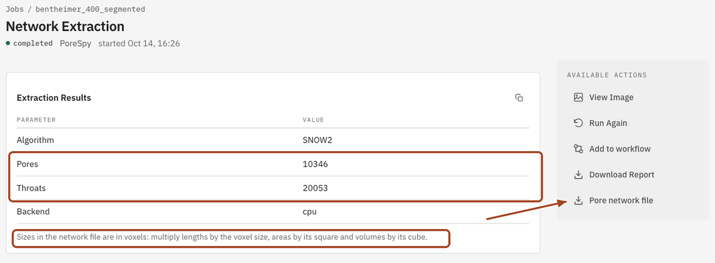Click the VALUE column header
The image size is (715, 263).
(x=313, y=119)
